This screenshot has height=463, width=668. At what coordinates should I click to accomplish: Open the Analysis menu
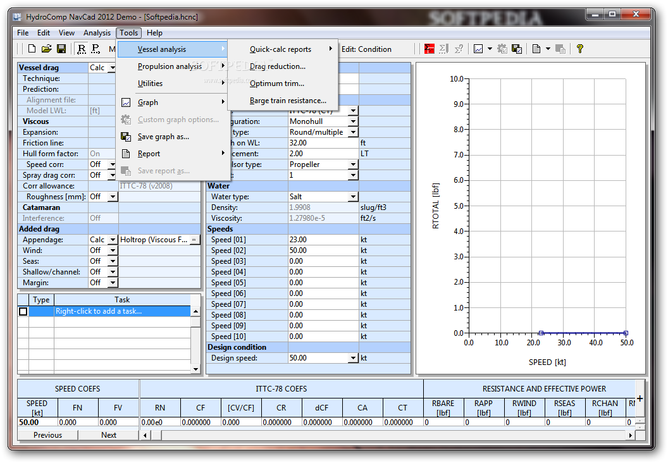point(97,33)
